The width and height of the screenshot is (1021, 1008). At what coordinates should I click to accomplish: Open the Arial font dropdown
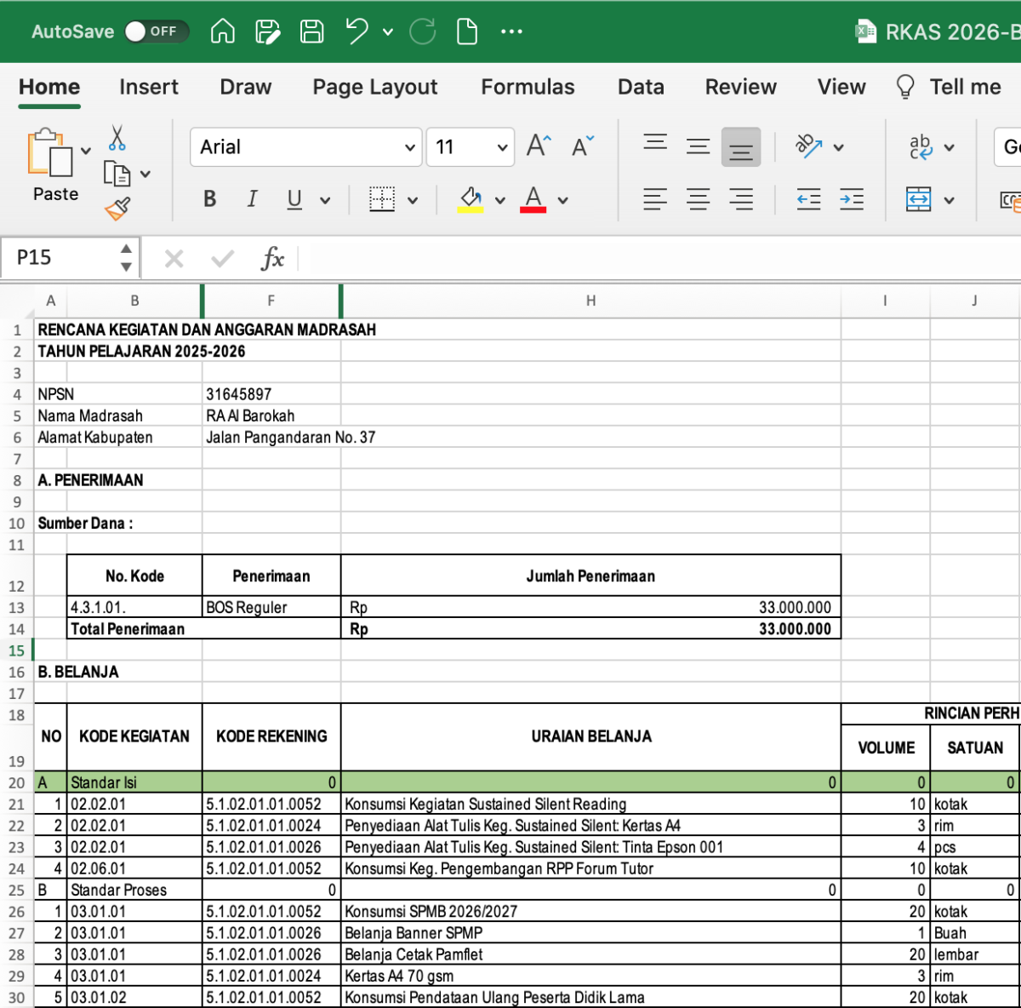click(412, 146)
